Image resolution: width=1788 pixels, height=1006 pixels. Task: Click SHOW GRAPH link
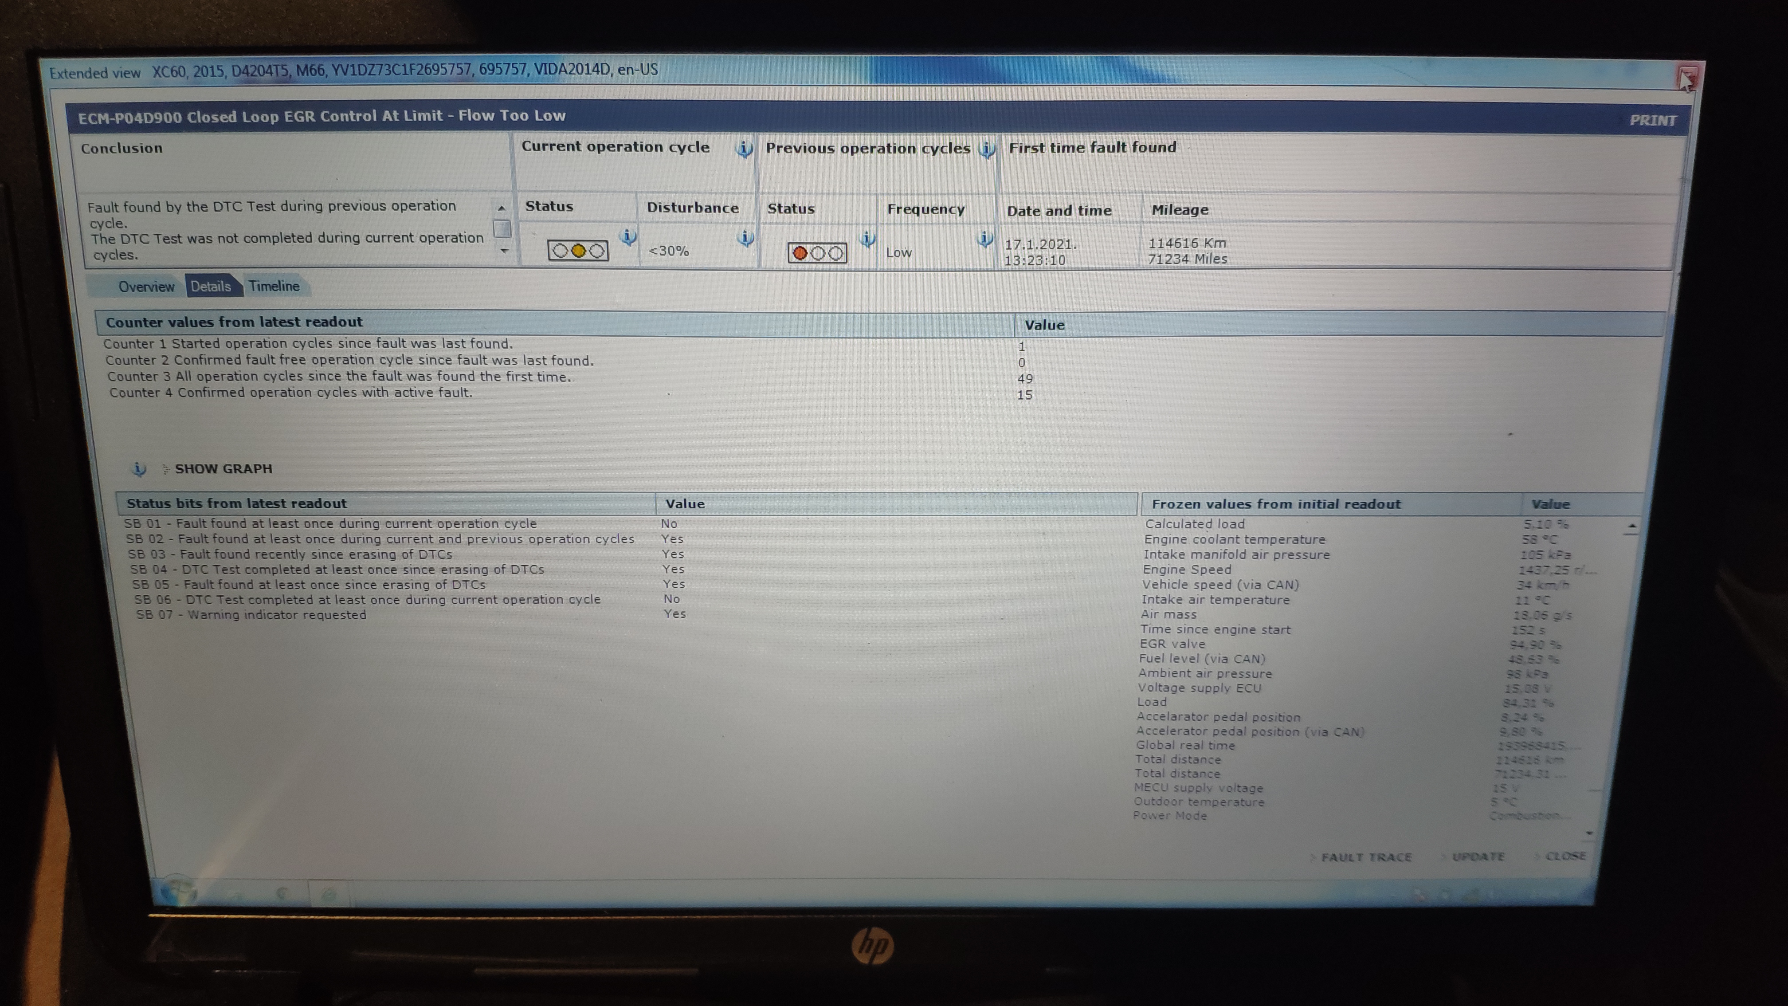pyautogui.click(x=223, y=469)
